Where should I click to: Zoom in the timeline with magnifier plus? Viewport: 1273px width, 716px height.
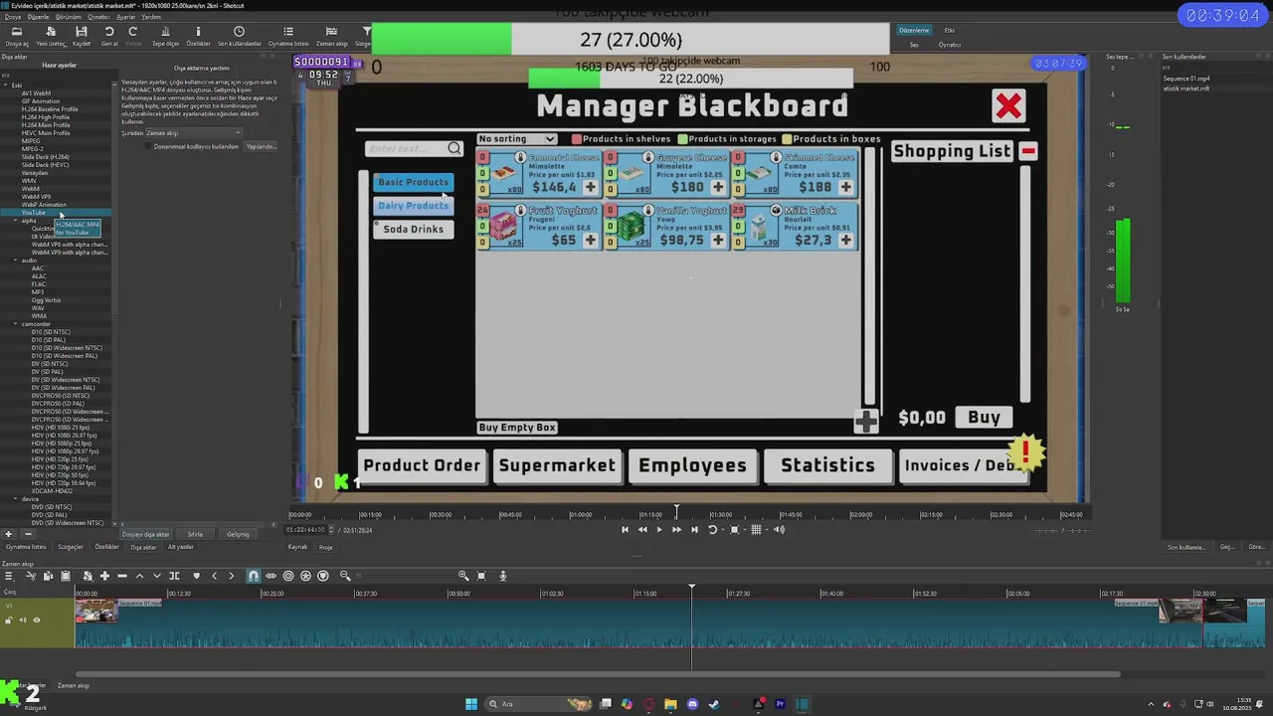pyautogui.click(x=463, y=576)
